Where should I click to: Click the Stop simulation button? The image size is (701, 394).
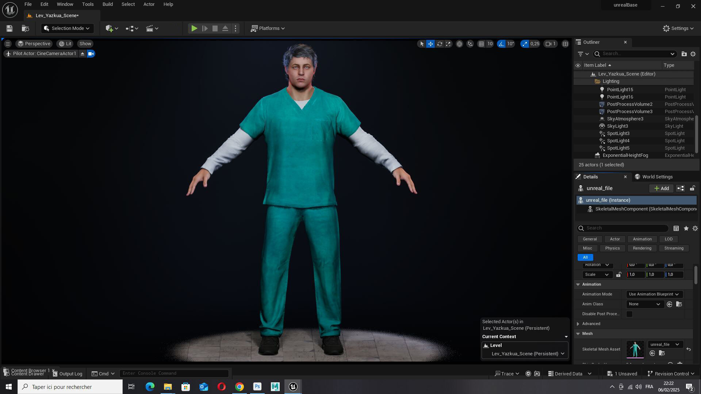tap(215, 28)
